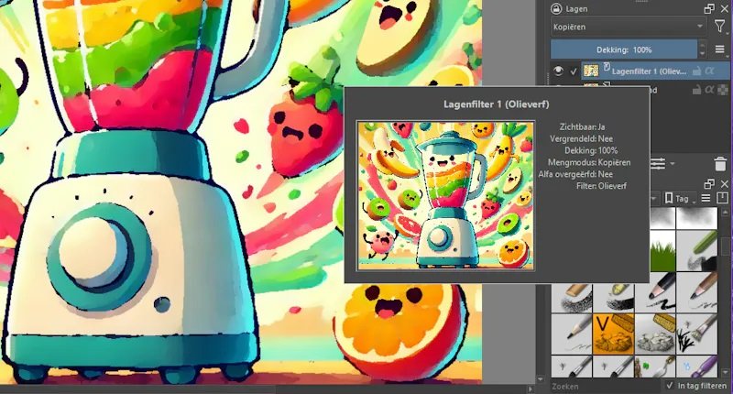The image size is (733, 394).
Task: Float the brush presets docker
Action: (709, 183)
